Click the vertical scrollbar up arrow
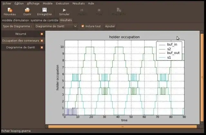Viewport: 206px width, 135px height. point(202,32)
